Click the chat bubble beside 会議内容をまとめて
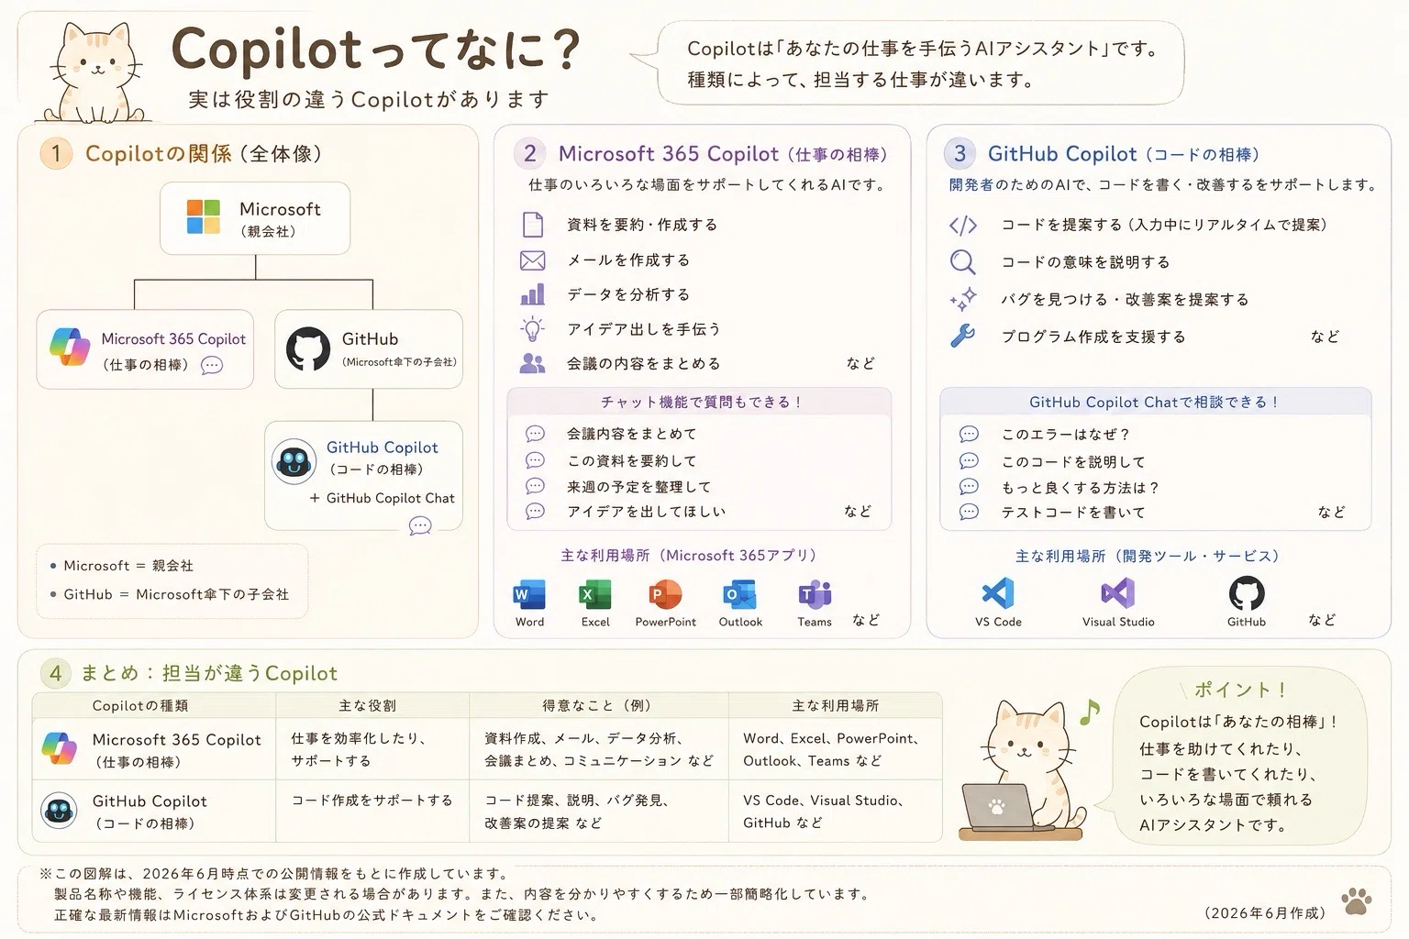The width and height of the screenshot is (1409, 939). (535, 434)
